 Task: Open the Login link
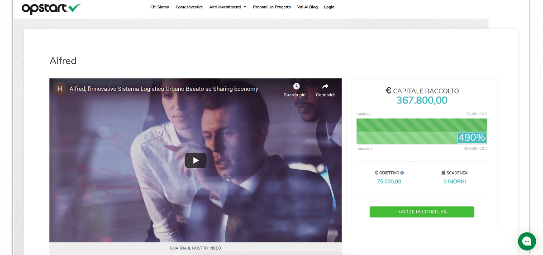click(x=329, y=7)
